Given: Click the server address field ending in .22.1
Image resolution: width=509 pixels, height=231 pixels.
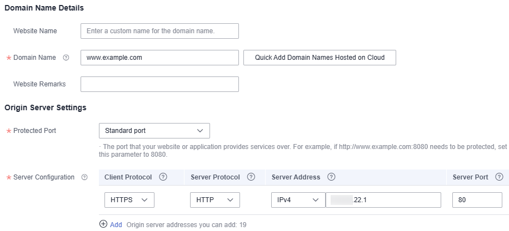Looking at the screenshot, I should click(x=383, y=200).
